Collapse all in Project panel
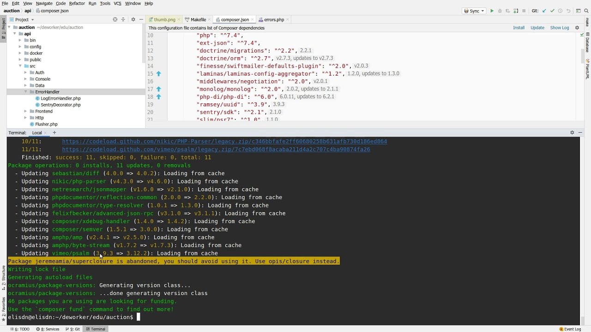Viewport: 591px width, 332px height. (123, 19)
